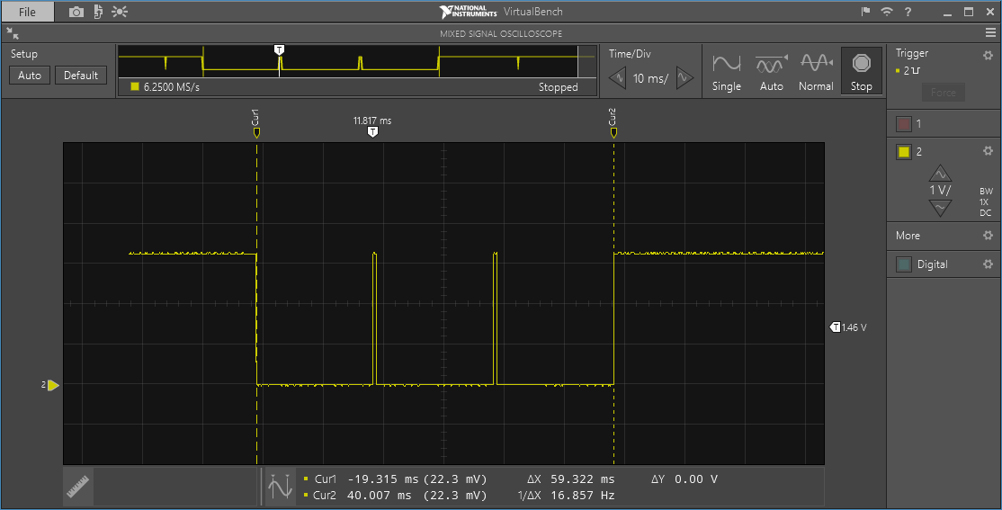Click the waveform overview strip
The width and height of the screenshot is (1002, 510).
[357, 62]
